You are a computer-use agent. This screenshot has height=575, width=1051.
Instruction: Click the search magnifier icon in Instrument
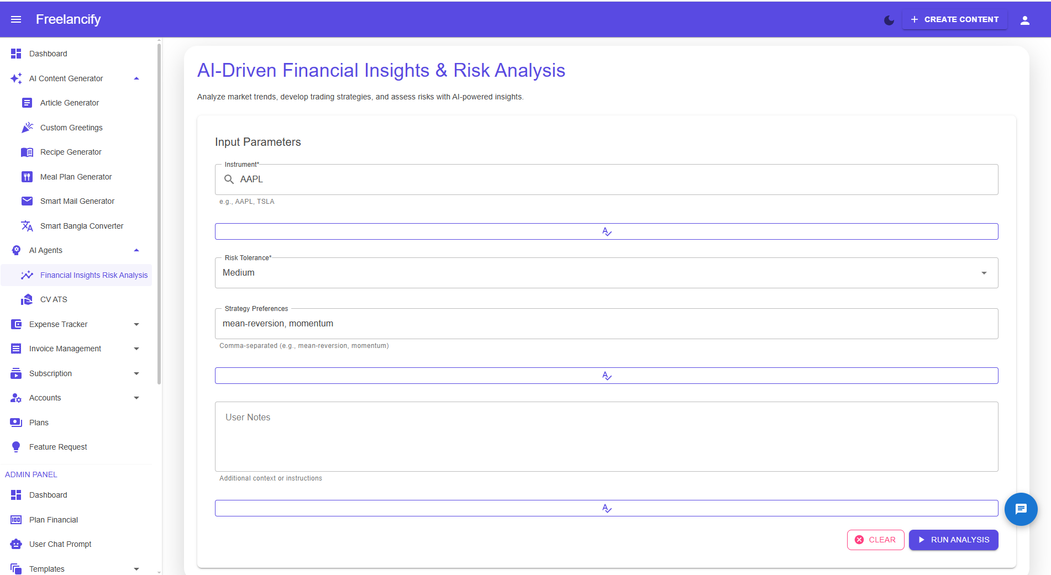click(x=229, y=180)
